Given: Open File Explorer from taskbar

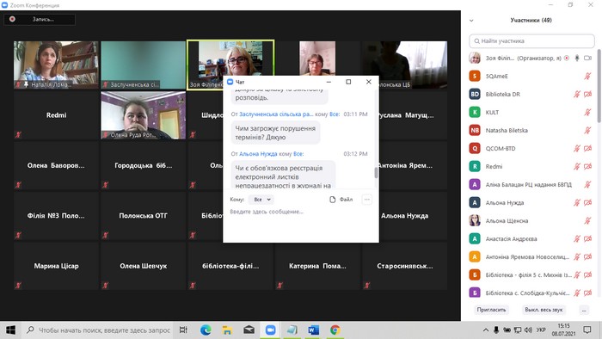Looking at the screenshot, I should [227, 330].
